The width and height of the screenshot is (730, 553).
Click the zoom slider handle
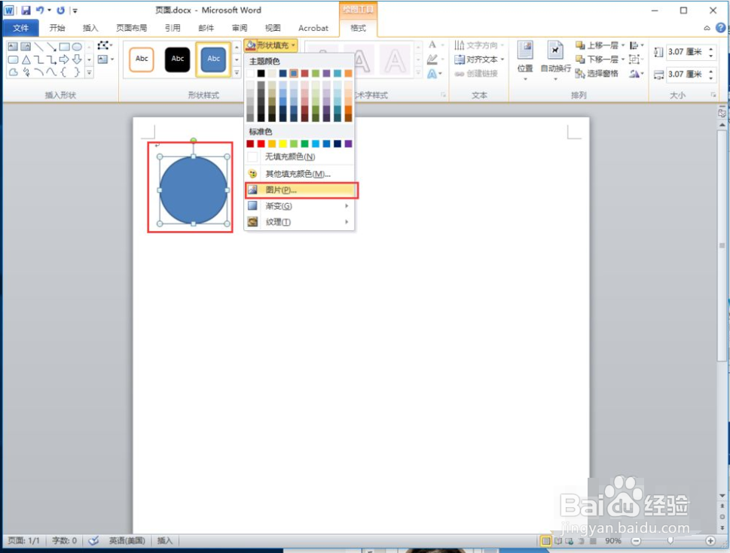pyautogui.click(x=670, y=540)
